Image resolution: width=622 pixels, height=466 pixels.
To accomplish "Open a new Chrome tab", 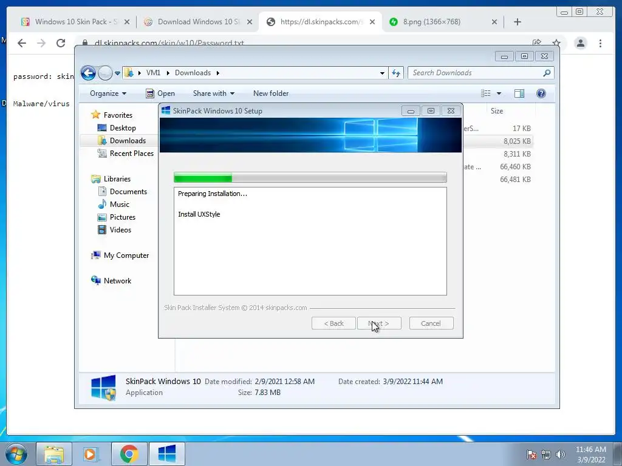I will (518, 22).
